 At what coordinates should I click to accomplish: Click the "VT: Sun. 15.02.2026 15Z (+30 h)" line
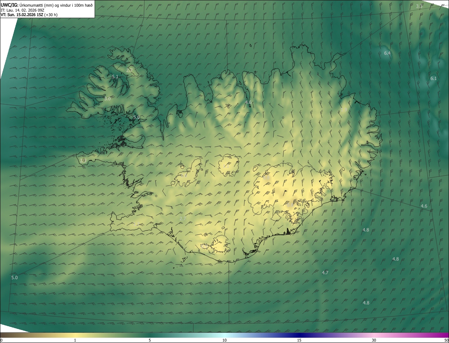[x=29, y=15]
